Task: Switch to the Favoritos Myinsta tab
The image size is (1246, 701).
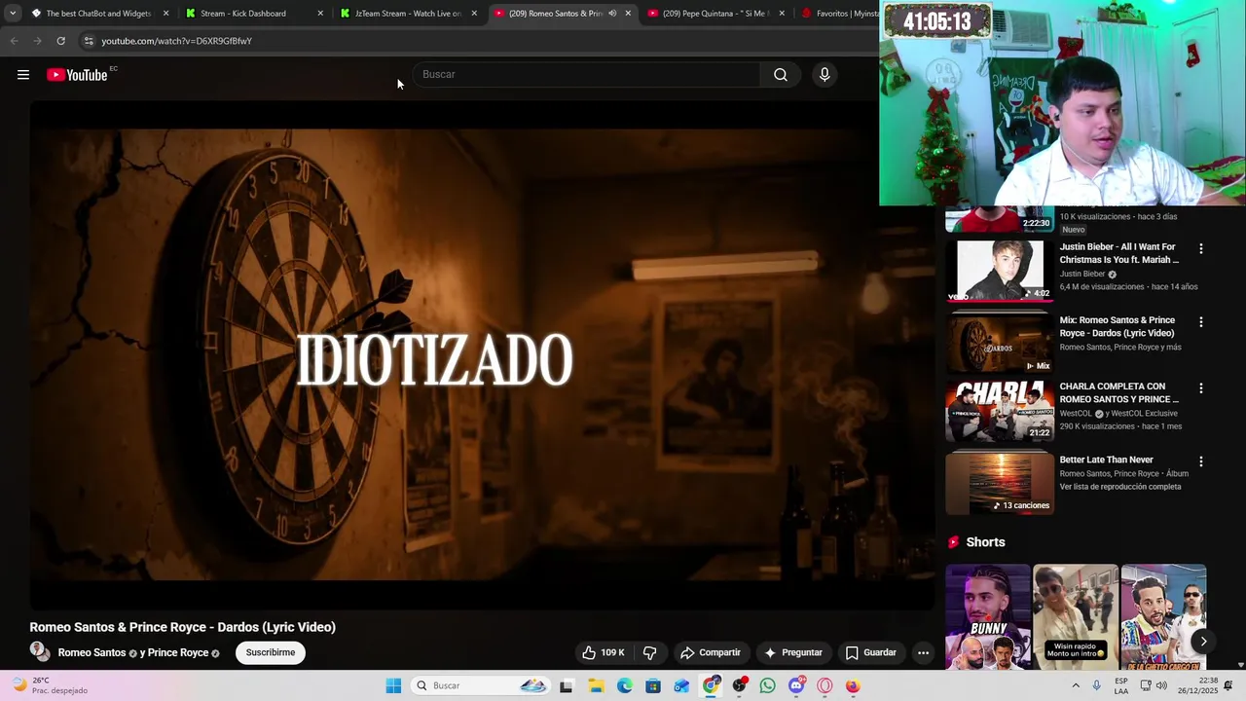Action: (x=837, y=14)
